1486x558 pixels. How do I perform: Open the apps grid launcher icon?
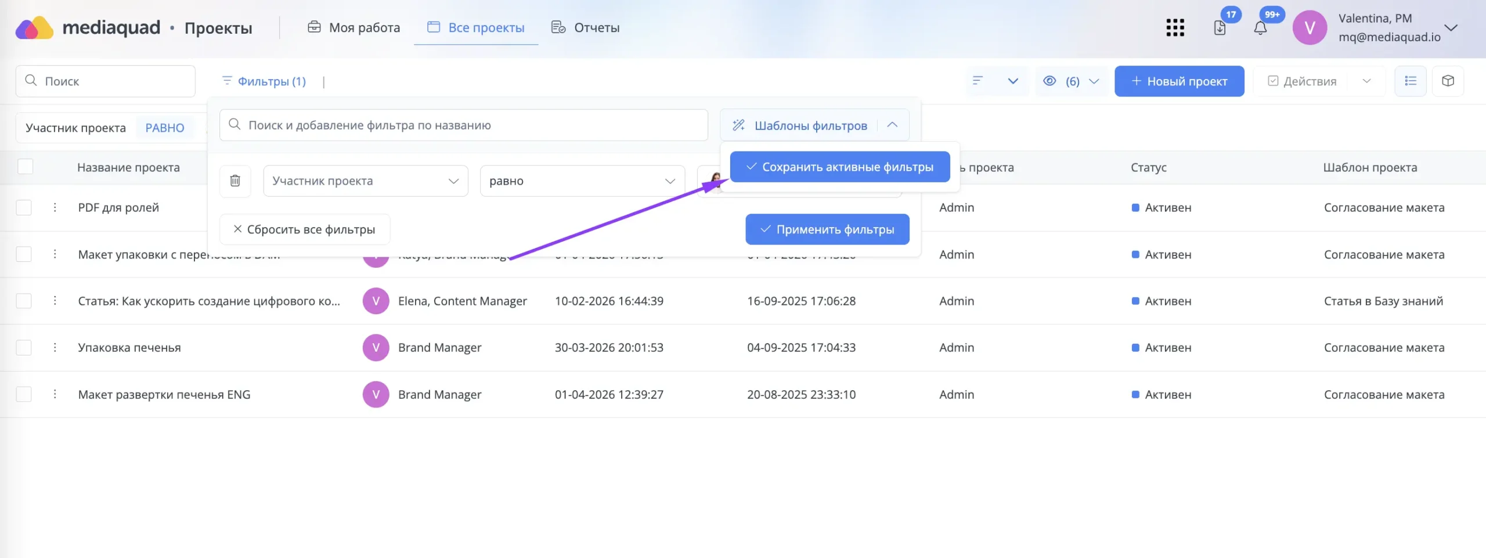(1175, 27)
